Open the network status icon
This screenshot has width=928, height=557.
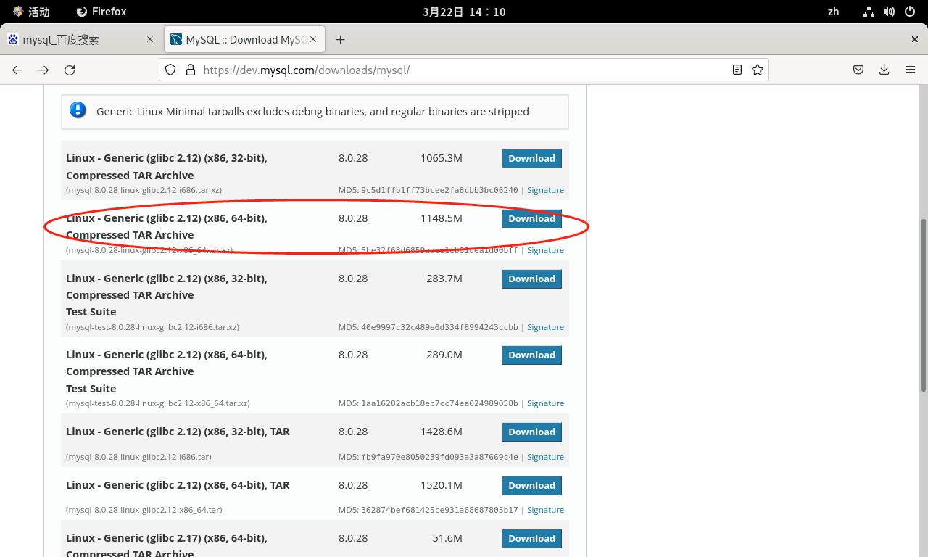(869, 12)
